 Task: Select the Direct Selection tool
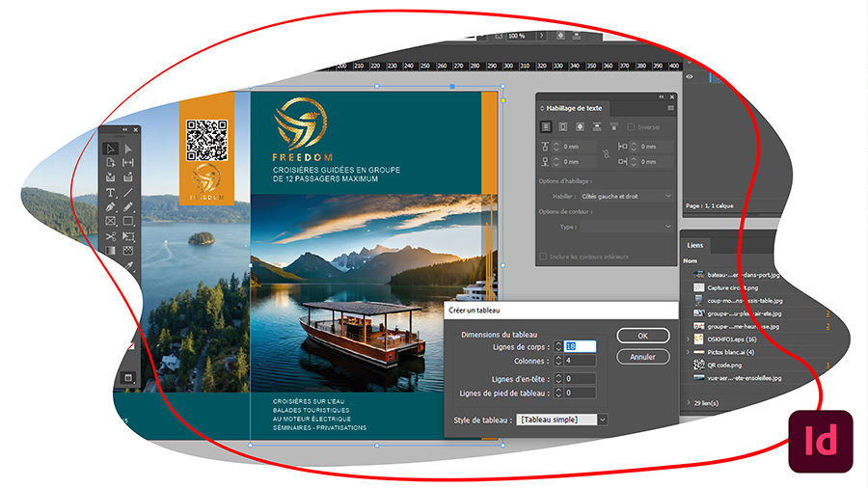point(128,149)
